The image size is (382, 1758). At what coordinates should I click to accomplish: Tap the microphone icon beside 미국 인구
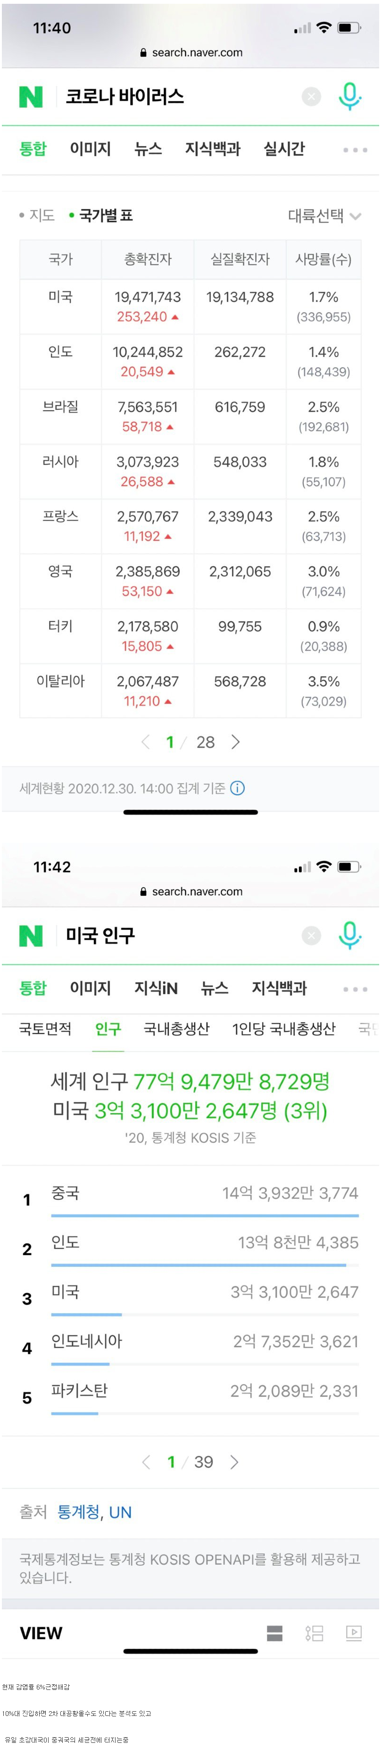[x=350, y=935]
